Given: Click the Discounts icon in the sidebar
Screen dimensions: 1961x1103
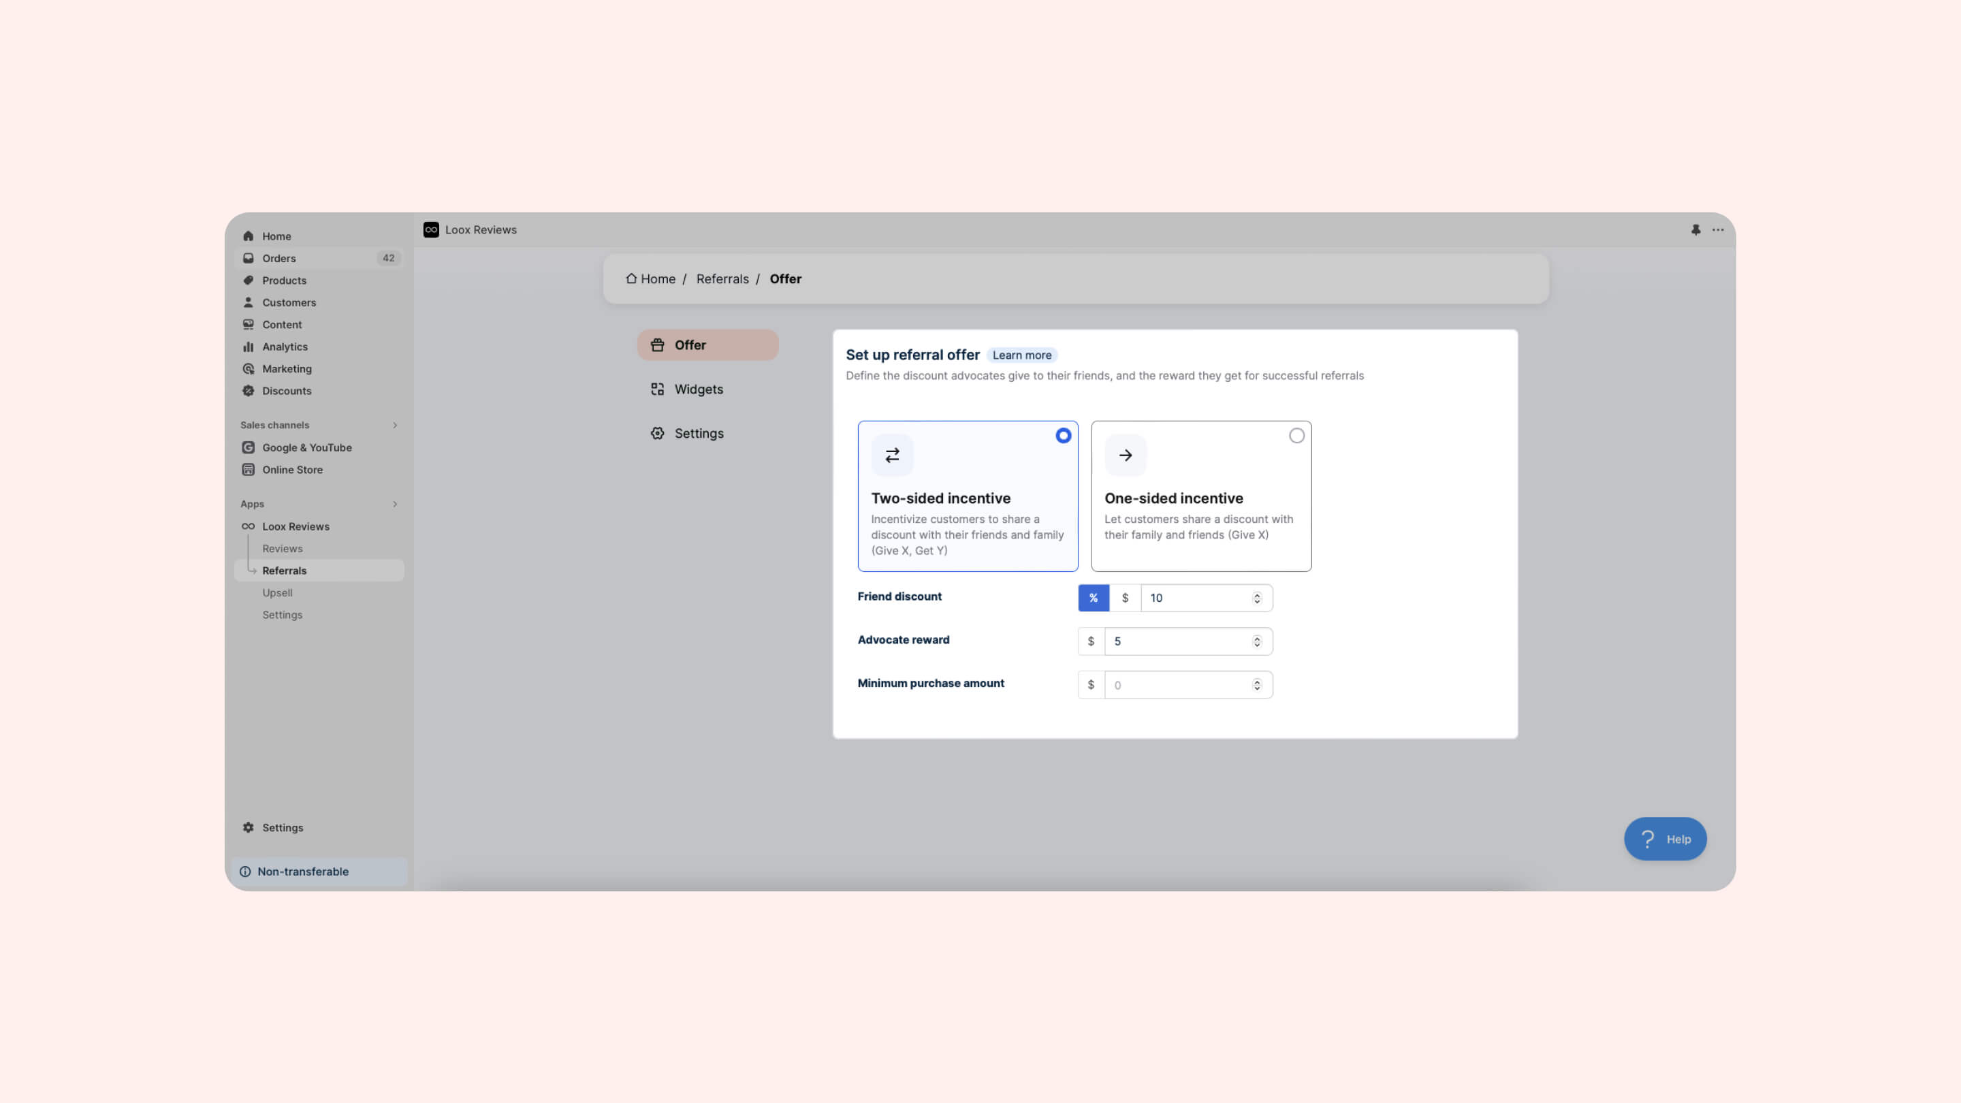Looking at the screenshot, I should (248, 391).
